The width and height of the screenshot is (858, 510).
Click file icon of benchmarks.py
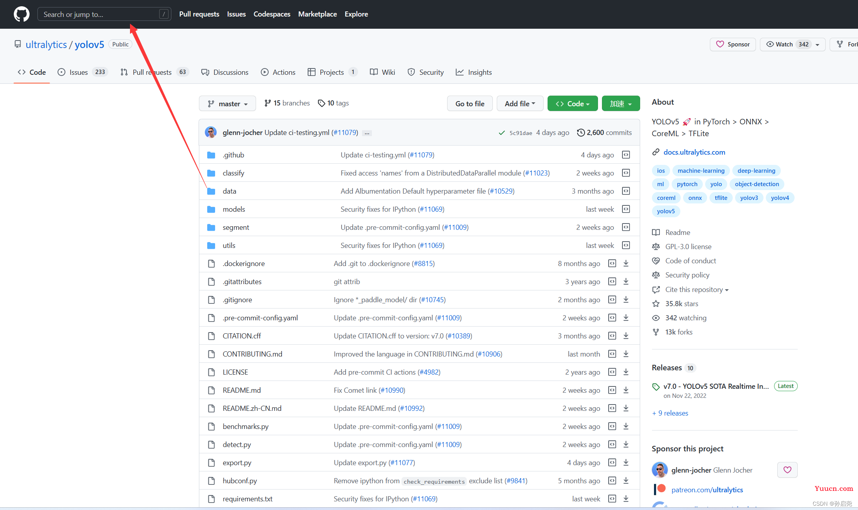point(211,427)
